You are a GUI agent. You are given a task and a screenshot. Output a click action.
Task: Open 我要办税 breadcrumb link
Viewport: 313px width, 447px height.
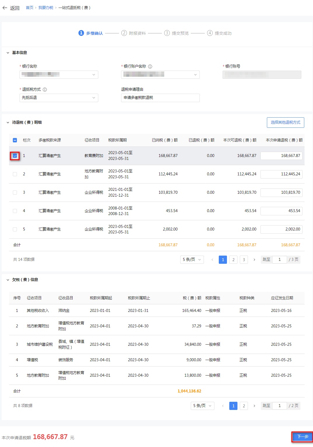pos(46,8)
